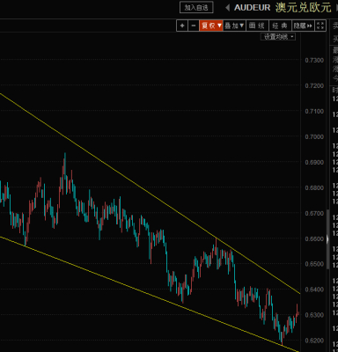Click the 0.7000 price axis label

click(314, 137)
